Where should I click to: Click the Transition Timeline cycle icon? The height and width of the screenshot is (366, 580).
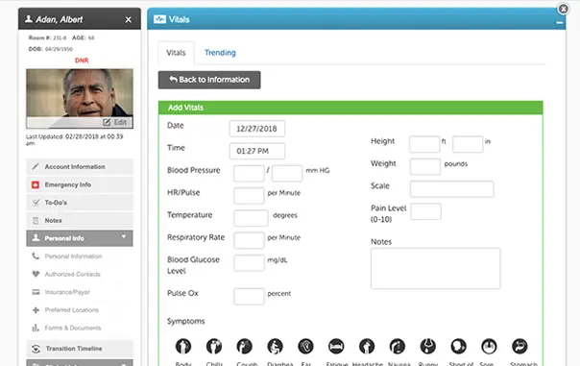[x=36, y=349]
